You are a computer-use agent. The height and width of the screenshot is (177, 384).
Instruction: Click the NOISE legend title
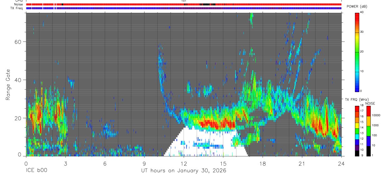click(x=370, y=103)
